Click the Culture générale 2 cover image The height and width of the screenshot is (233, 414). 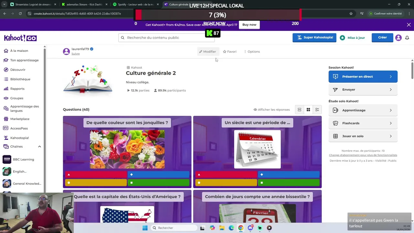88,79
